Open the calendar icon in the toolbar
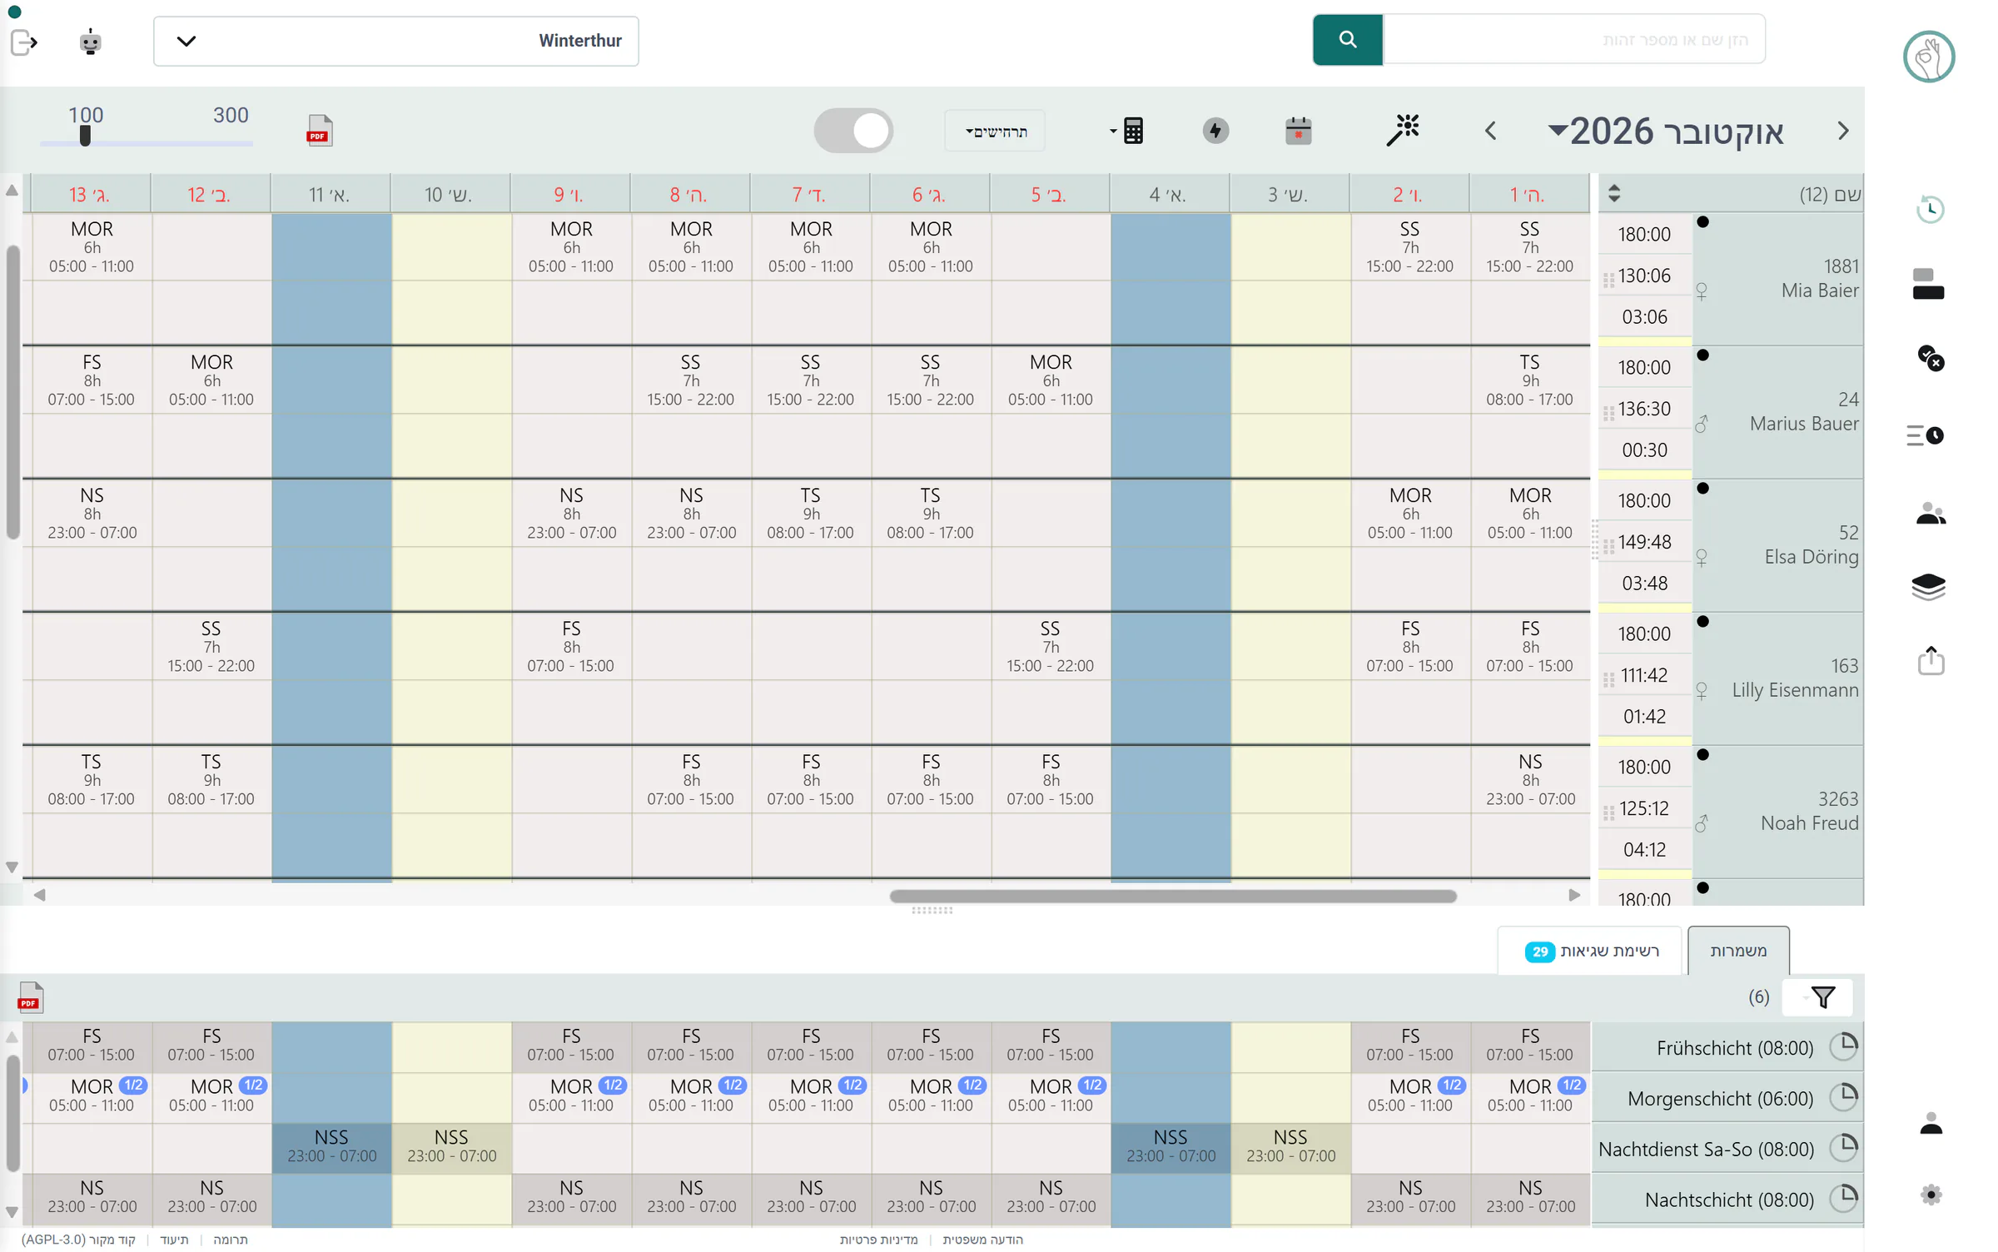This screenshot has height=1252, width=1998. (x=1298, y=131)
